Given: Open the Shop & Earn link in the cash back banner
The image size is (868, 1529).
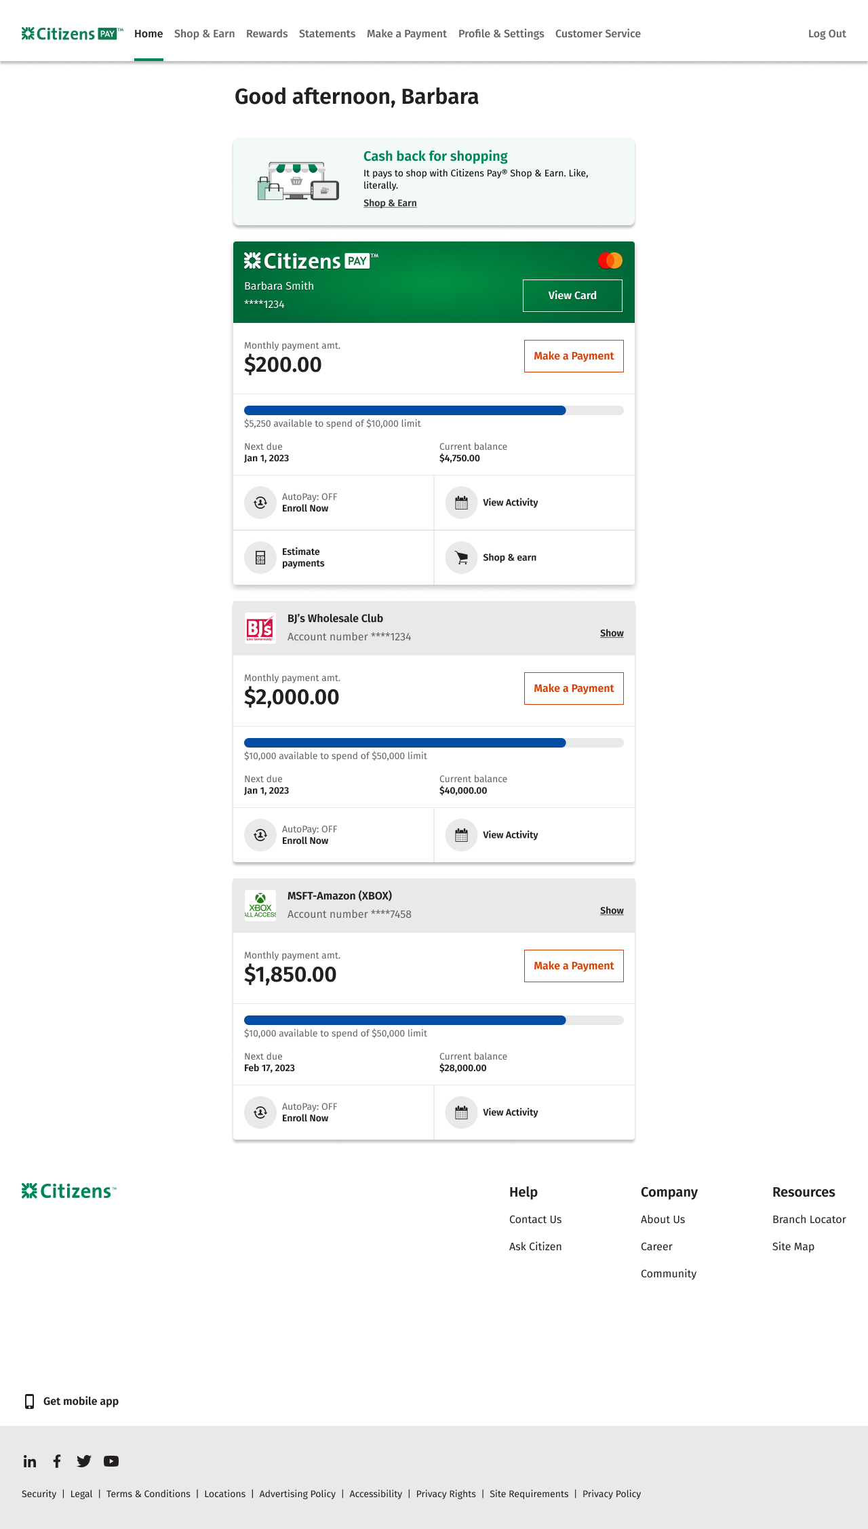Looking at the screenshot, I should click(x=390, y=203).
